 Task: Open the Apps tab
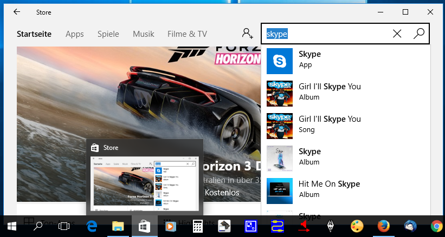(x=75, y=34)
